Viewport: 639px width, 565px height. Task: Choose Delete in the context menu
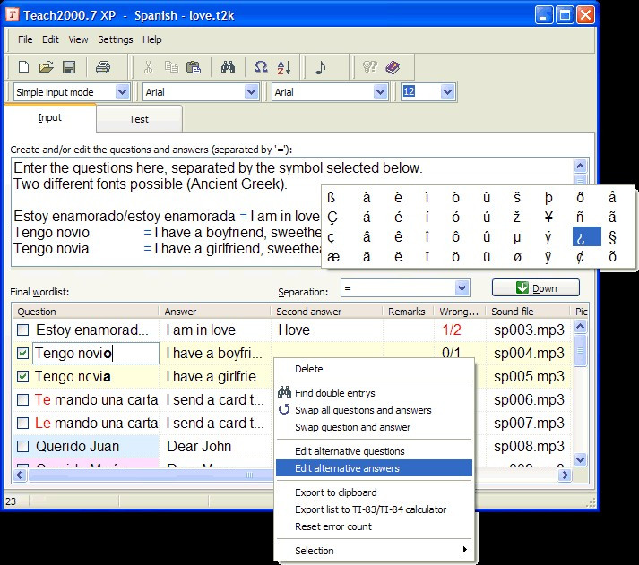tap(375, 369)
